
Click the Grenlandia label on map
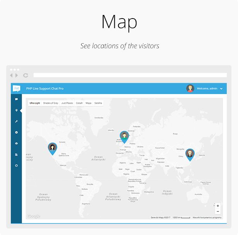pos(99,118)
